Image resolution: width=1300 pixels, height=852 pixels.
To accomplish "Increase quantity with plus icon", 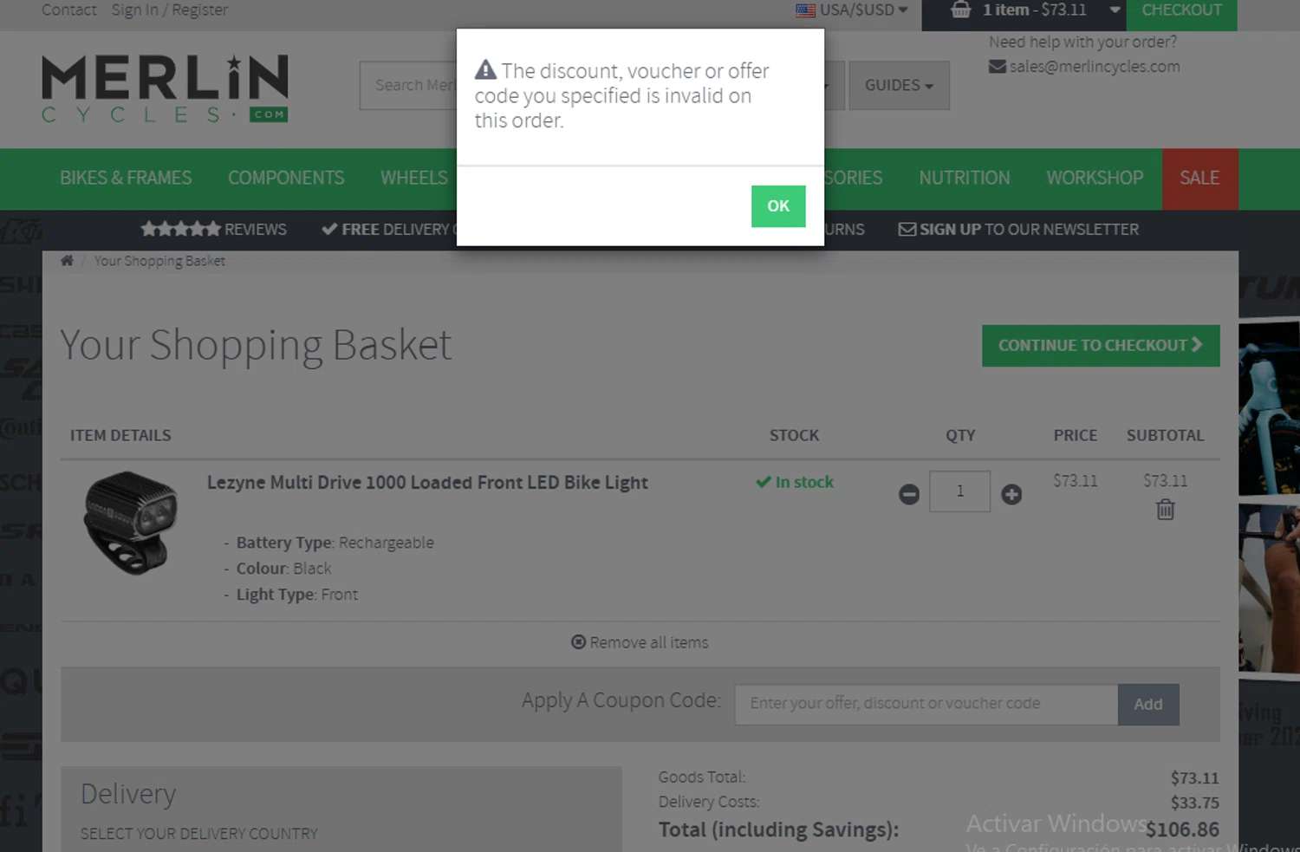I will tap(1011, 494).
